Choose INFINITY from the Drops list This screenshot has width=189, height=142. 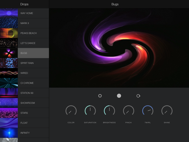click(x=24, y=133)
